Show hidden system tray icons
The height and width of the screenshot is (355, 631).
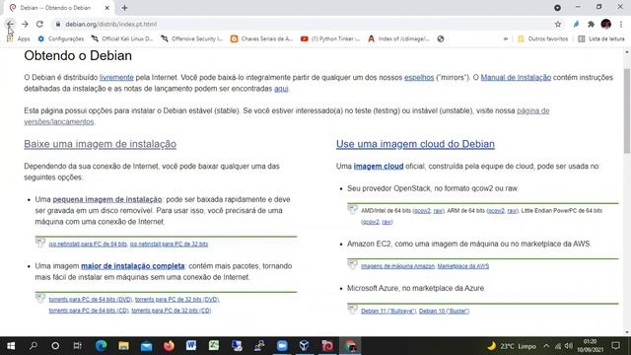tap(546, 346)
